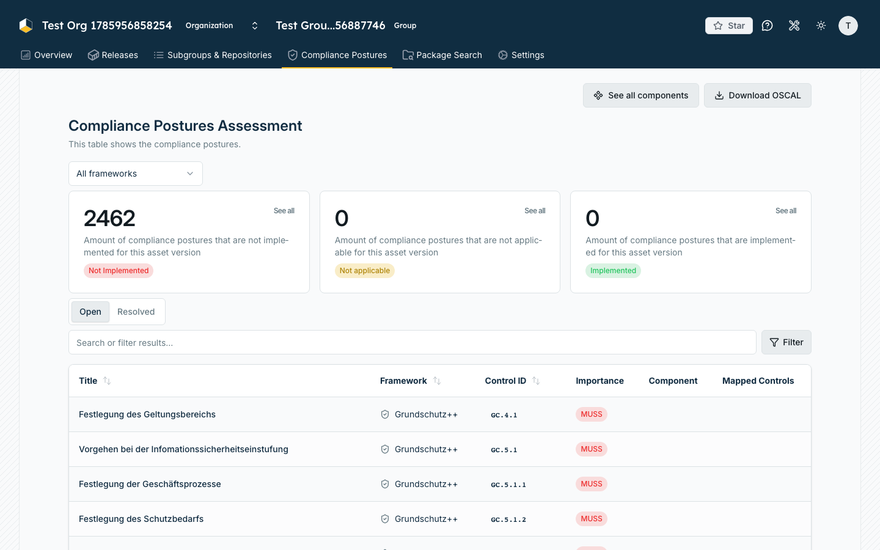Open the Festlegung des Schutzbedarfs row
Screen dimensions: 880x550
(x=440, y=519)
